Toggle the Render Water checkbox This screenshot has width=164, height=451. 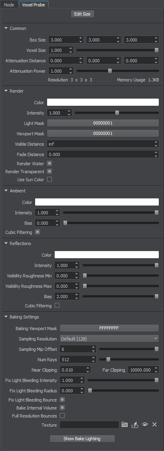click(49, 163)
